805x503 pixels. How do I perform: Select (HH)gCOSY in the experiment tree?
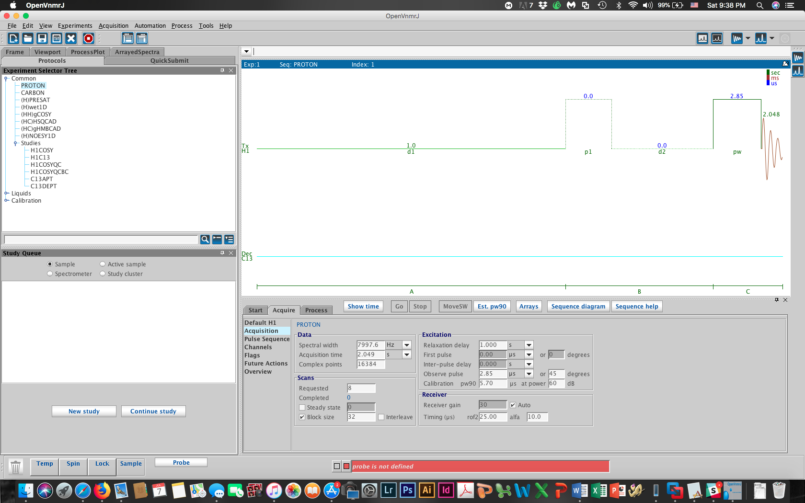36,114
